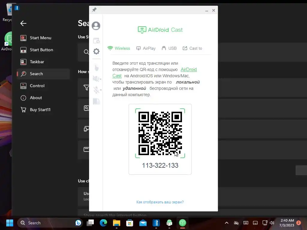
Task: Switch to the USB tab
Action: point(169,48)
